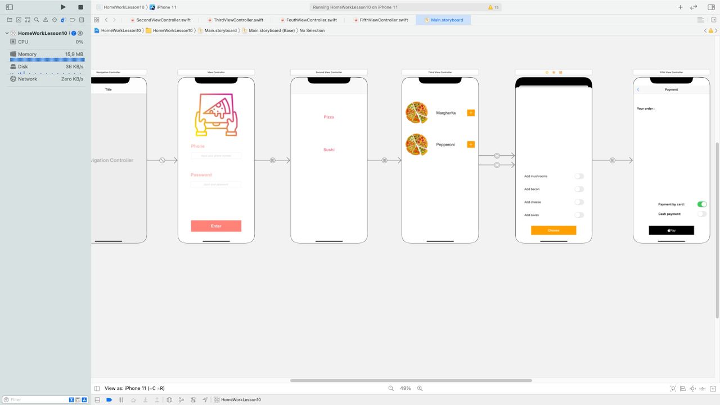720x405 pixels.
Task: Select the Main.storyboard tab
Action: coord(444,20)
